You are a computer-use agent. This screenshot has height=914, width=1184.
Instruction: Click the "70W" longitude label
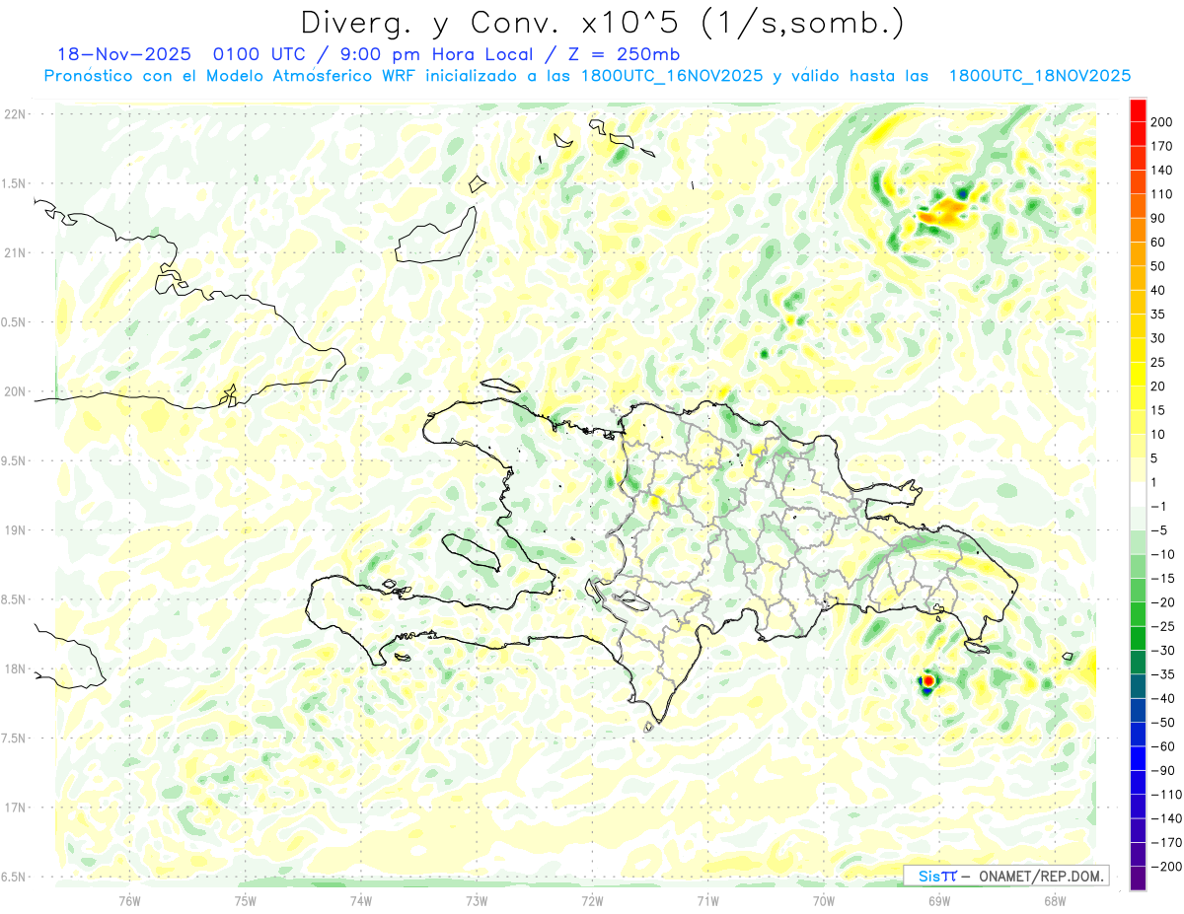click(824, 900)
